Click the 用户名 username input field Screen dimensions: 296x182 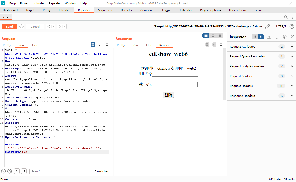click(x=175, y=74)
